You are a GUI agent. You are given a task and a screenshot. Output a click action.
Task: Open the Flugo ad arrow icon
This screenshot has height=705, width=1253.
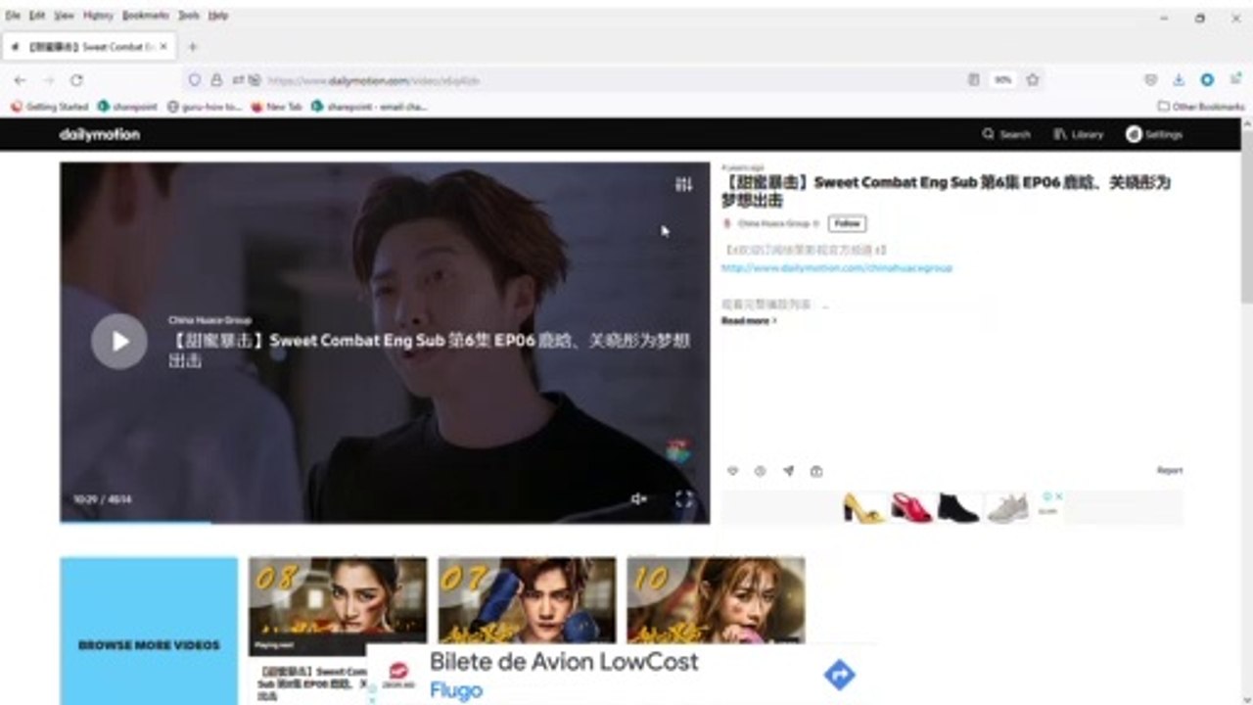coord(839,675)
